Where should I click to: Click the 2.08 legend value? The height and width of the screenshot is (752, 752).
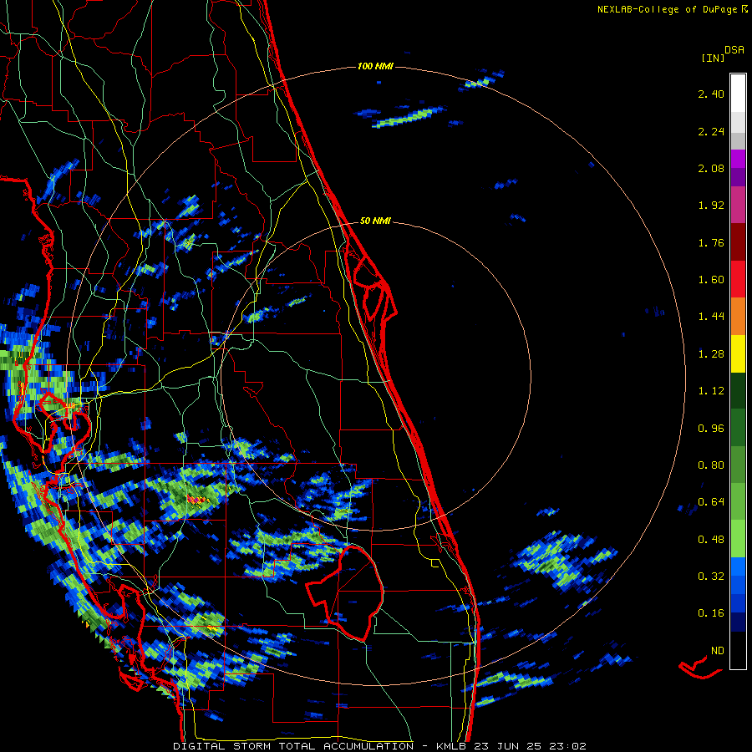[x=711, y=168]
